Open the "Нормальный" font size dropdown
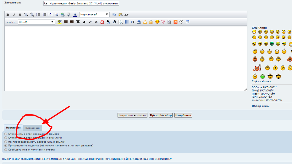Screen dimensions: 292x164 pyautogui.click(x=94, y=14)
